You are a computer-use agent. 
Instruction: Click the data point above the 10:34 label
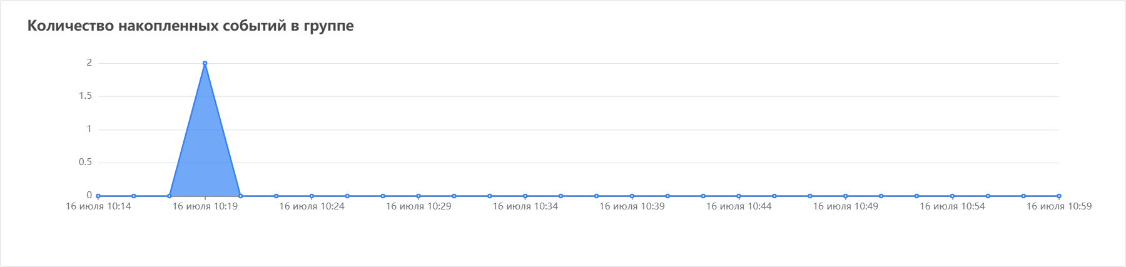pyautogui.click(x=525, y=196)
